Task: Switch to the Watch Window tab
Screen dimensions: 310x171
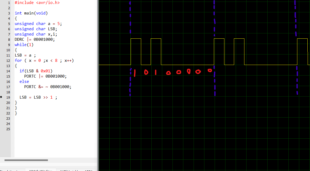Action: point(41,170)
